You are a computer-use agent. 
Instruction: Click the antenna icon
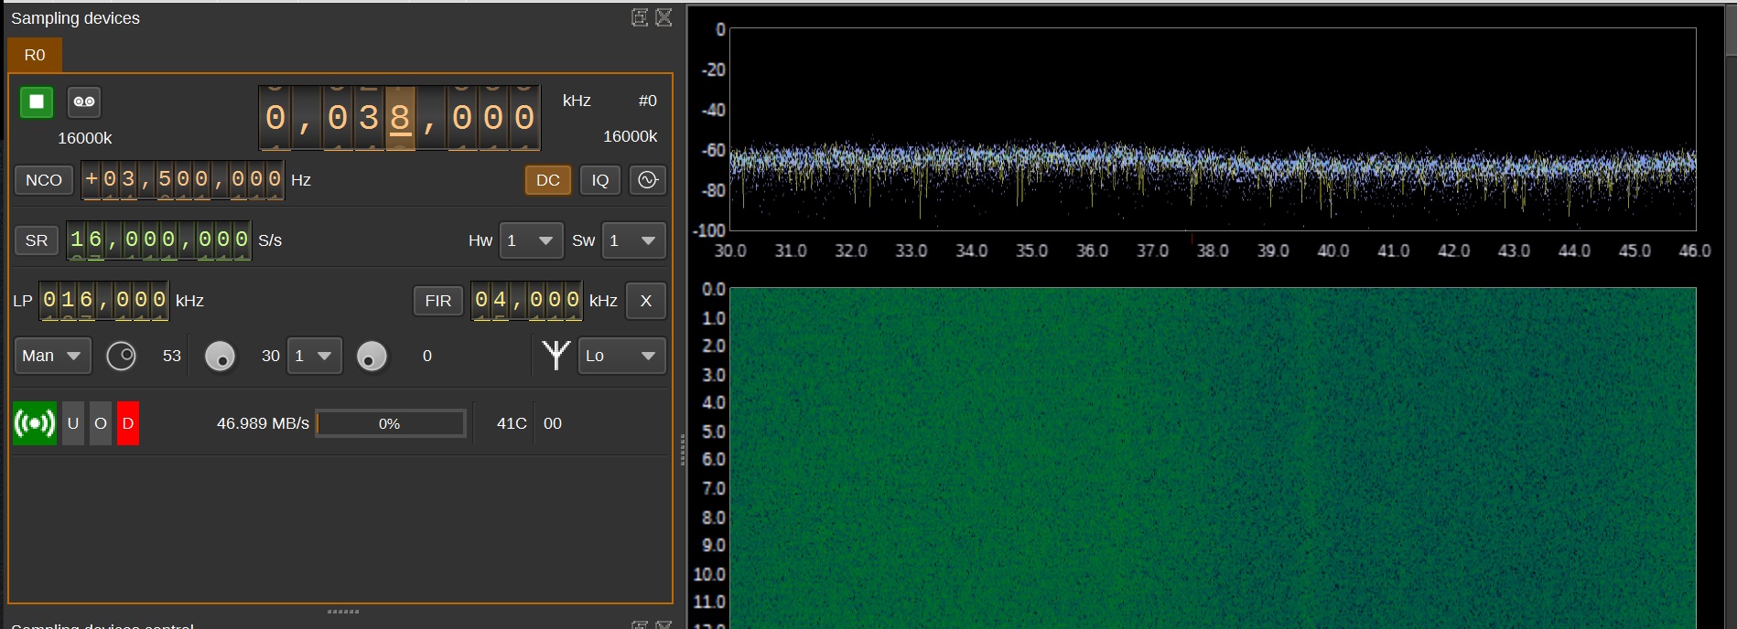click(556, 355)
